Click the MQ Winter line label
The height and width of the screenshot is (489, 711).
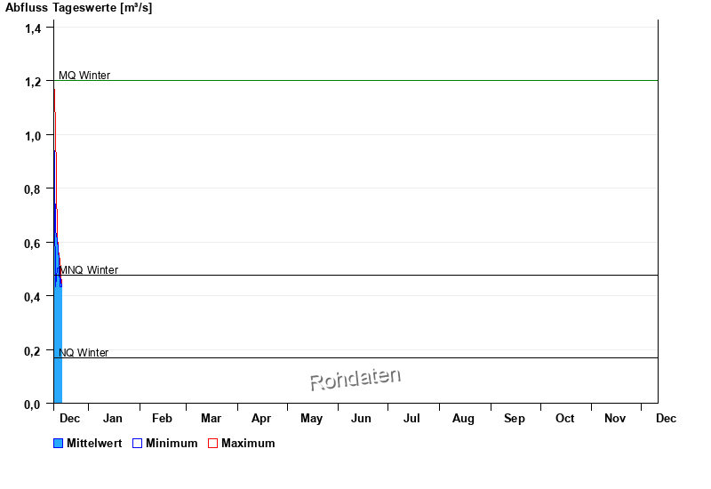click(84, 76)
